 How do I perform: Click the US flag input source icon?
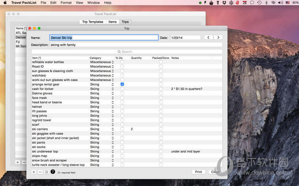point(288,3)
